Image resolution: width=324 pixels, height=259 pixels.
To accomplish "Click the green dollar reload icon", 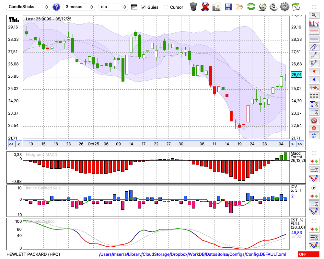I will coord(262,7).
